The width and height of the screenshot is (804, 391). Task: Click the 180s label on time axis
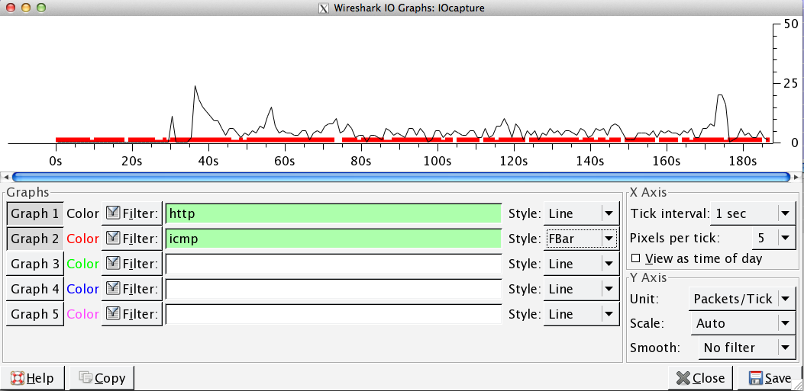(x=743, y=162)
